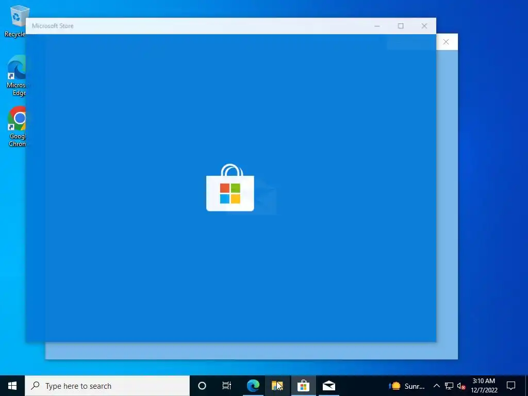Open Task View on the taskbar
The image size is (528, 396).
tap(227, 386)
